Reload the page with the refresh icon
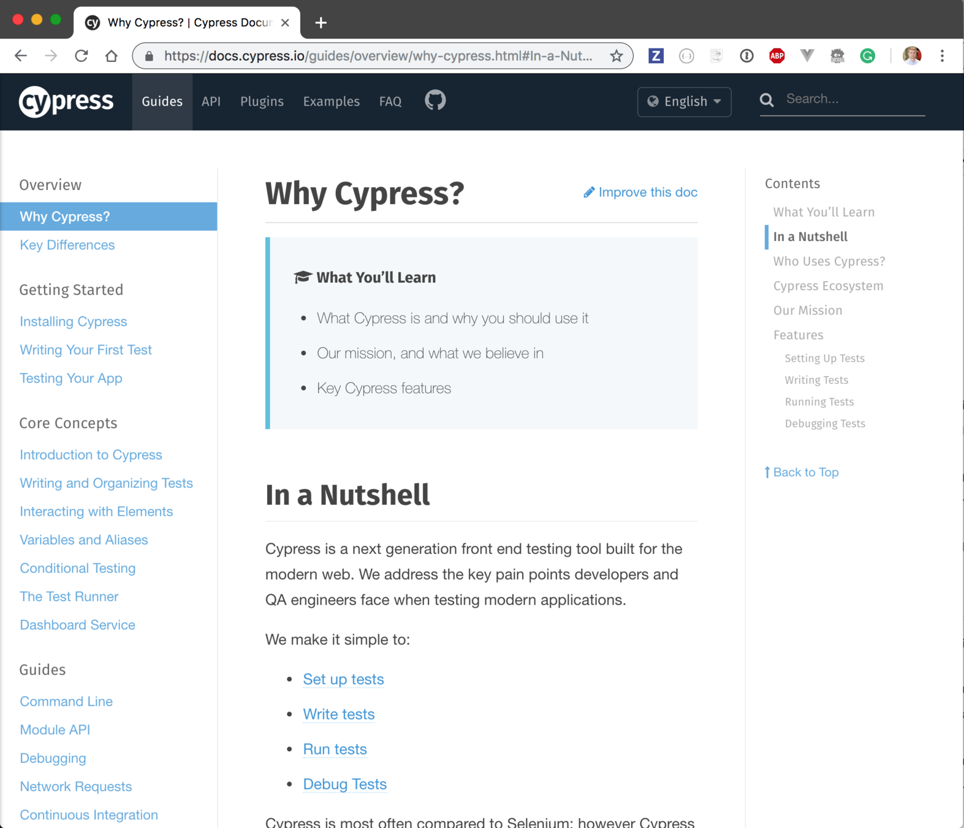Screen dimensions: 964x828 click(x=81, y=56)
